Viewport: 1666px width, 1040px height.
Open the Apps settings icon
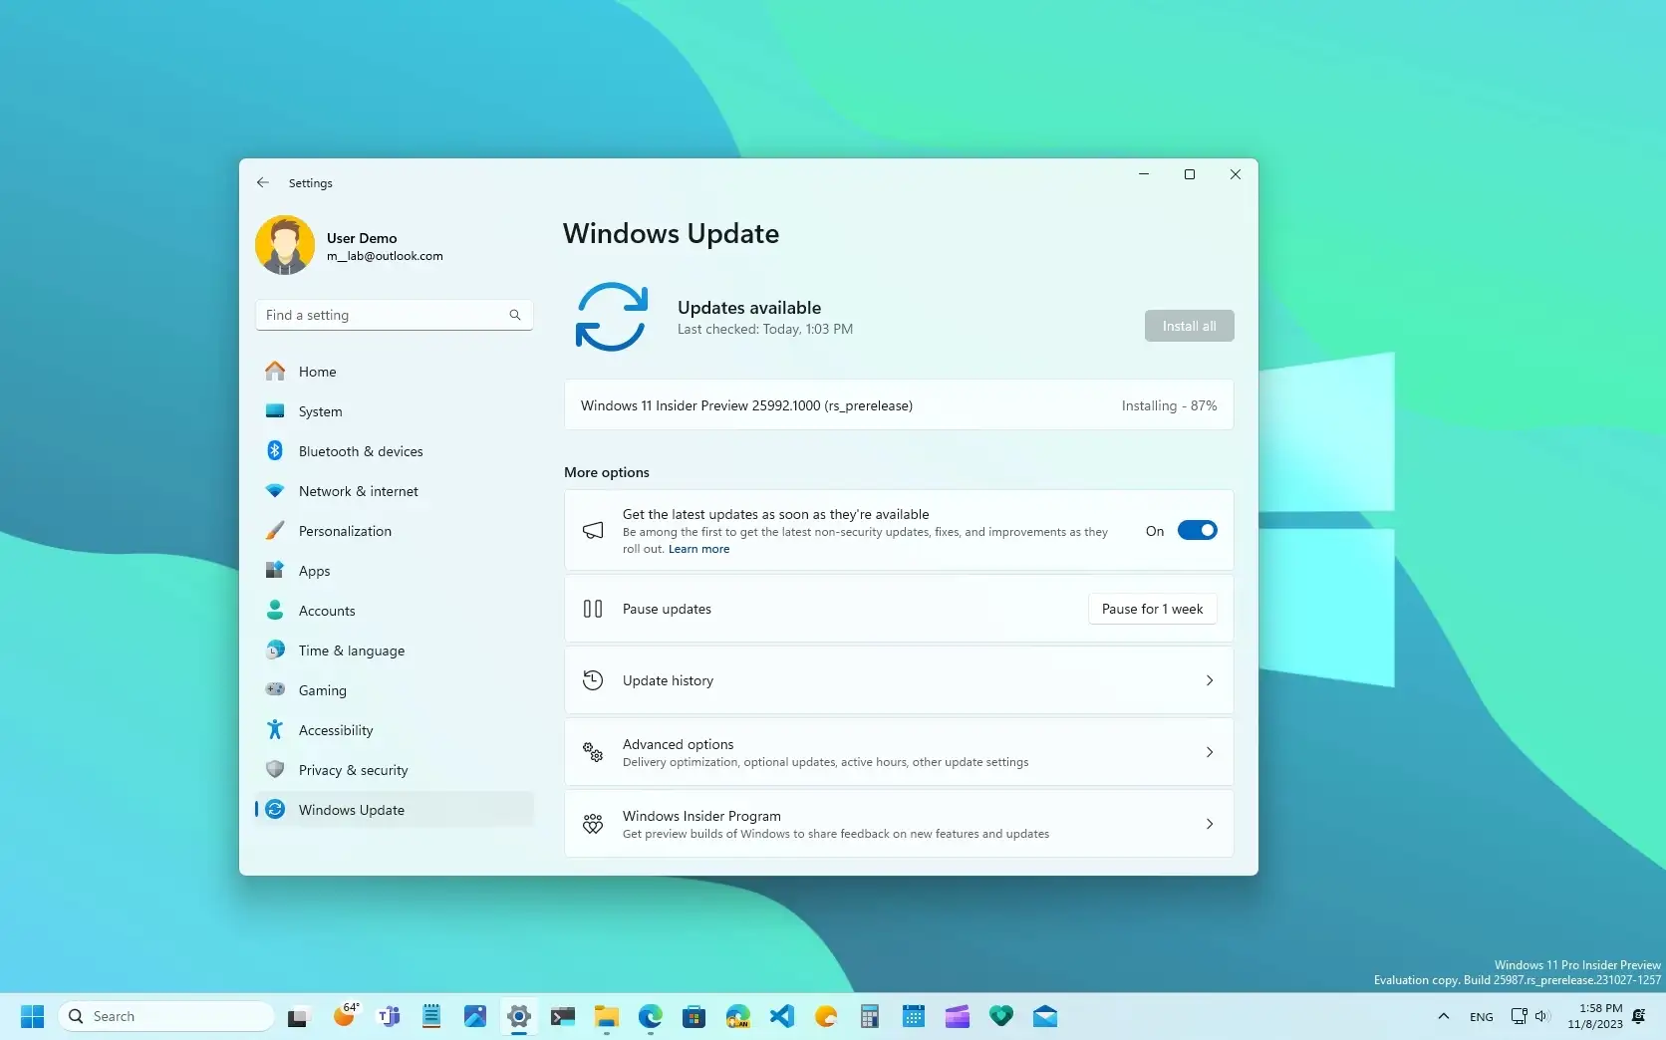[x=276, y=570]
